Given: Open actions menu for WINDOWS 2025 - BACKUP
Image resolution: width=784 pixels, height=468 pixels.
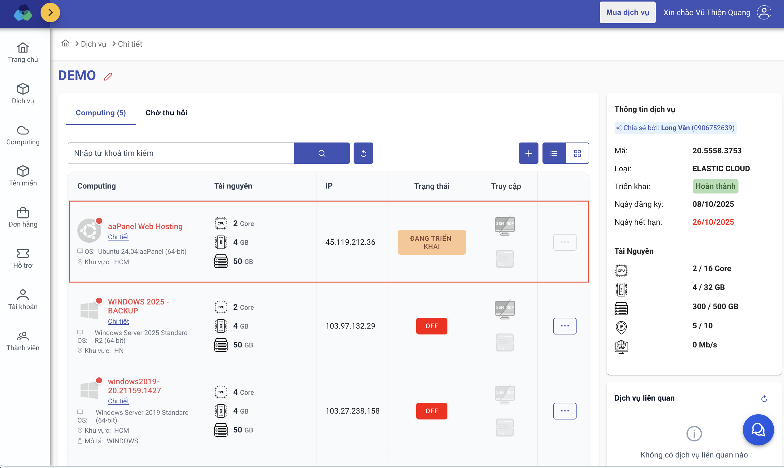Looking at the screenshot, I should coord(564,326).
